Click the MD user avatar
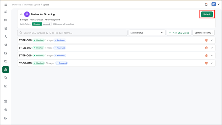 point(213,4)
